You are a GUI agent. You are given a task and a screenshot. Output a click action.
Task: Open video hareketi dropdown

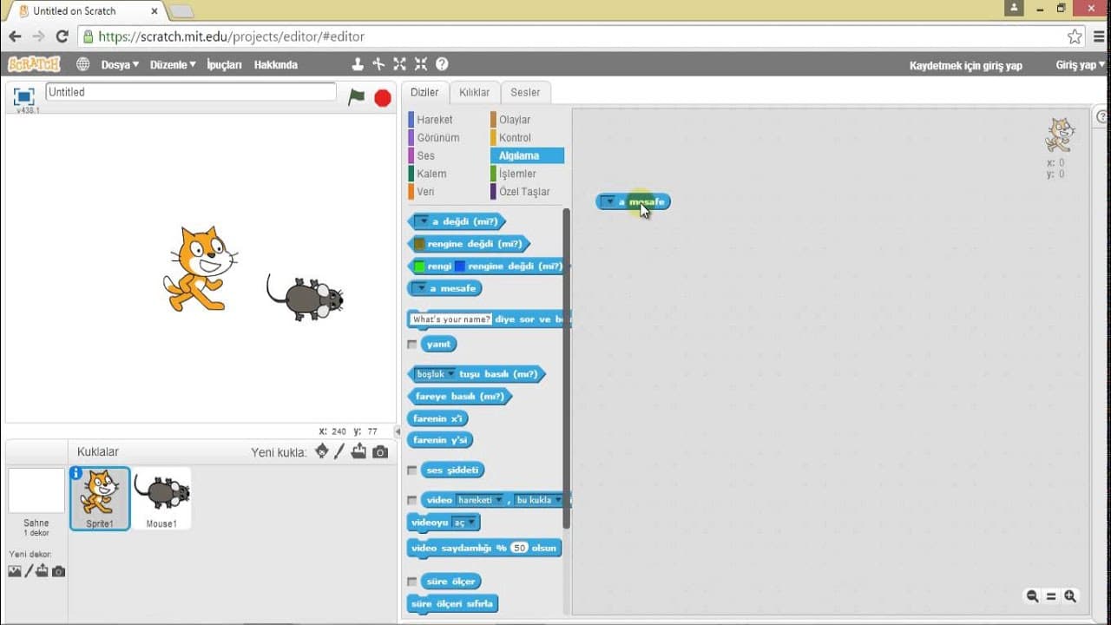tap(480, 500)
